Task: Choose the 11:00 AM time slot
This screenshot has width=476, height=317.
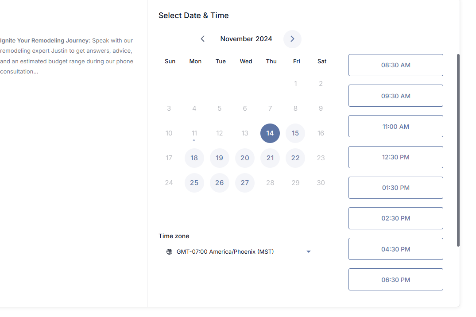Action: (395, 126)
